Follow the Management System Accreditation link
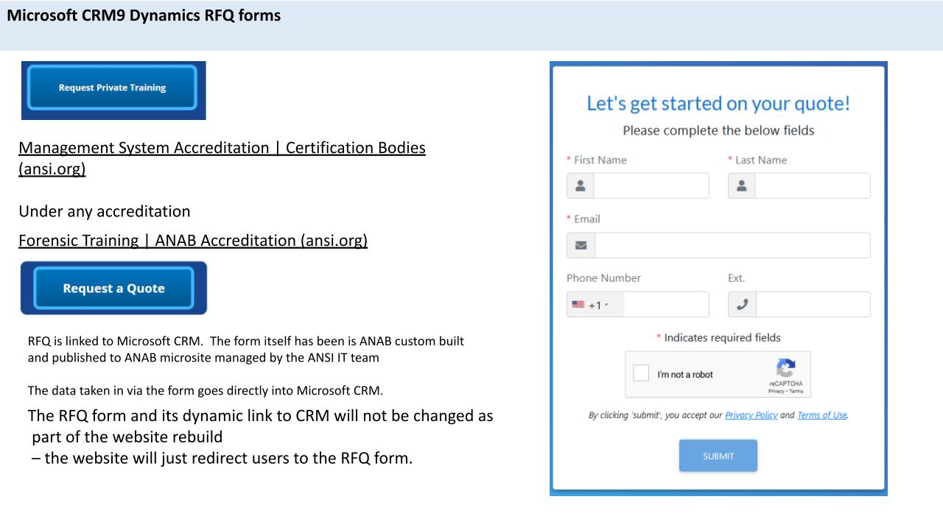The width and height of the screenshot is (943, 530). (x=222, y=148)
